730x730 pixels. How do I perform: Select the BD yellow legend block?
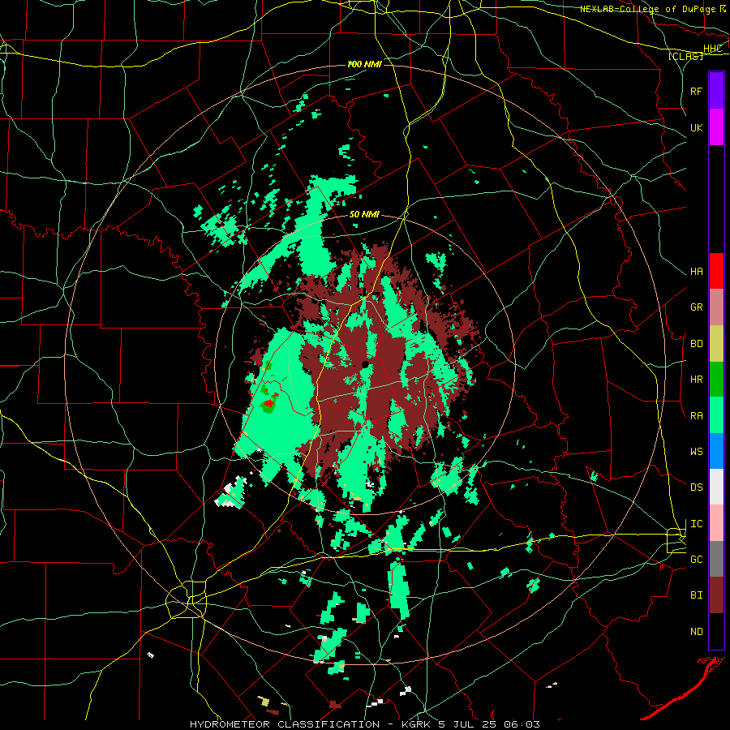(x=716, y=343)
